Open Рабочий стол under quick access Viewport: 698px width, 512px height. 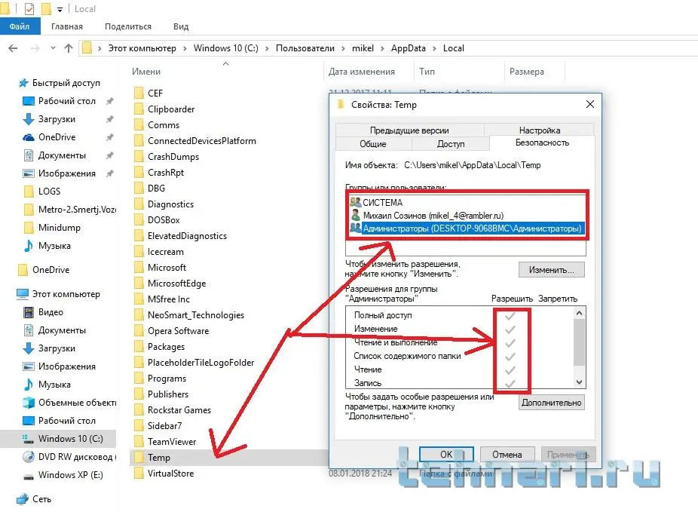(67, 101)
